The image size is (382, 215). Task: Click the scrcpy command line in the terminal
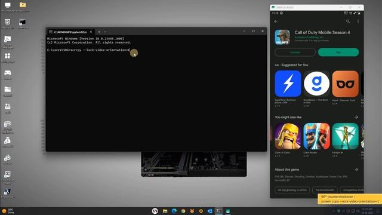click(88, 50)
